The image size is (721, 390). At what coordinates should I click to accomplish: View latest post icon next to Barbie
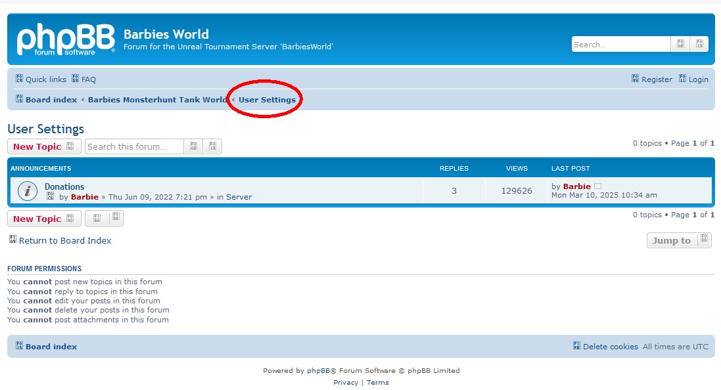pos(597,186)
